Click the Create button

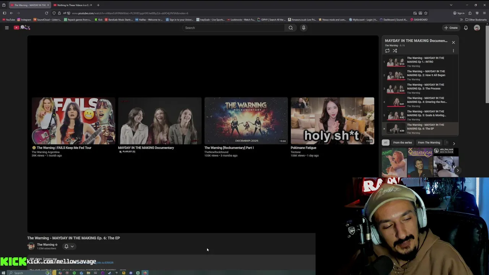coord(451,27)
